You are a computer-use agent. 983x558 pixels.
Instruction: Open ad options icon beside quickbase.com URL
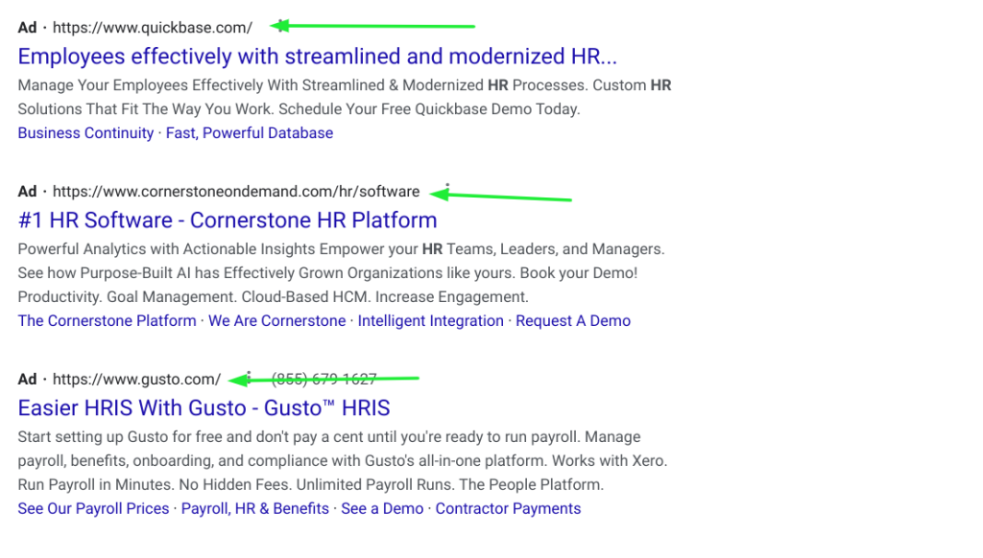click(x=280, y=26)
